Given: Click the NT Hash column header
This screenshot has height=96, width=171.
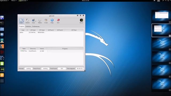Looking at the screenshot, I should [42, 30].
